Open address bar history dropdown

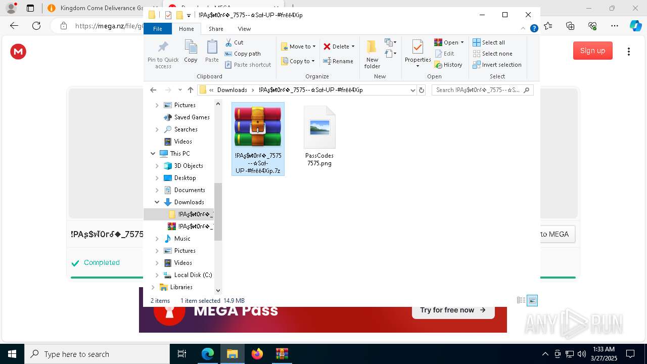point(412,90)
